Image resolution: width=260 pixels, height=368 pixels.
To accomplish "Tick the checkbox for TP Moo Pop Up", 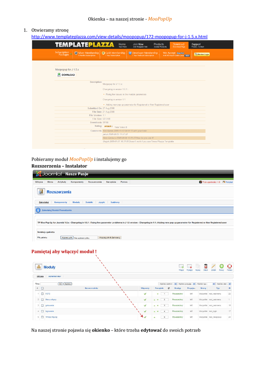I will pyautogui.click(x=42, y=317).
